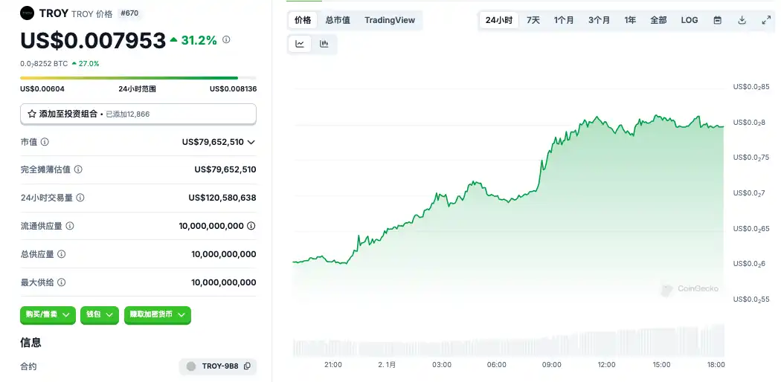Click the info icon beside 24小时交易量
Screen dimensions: 781x382
click(80, 198)
